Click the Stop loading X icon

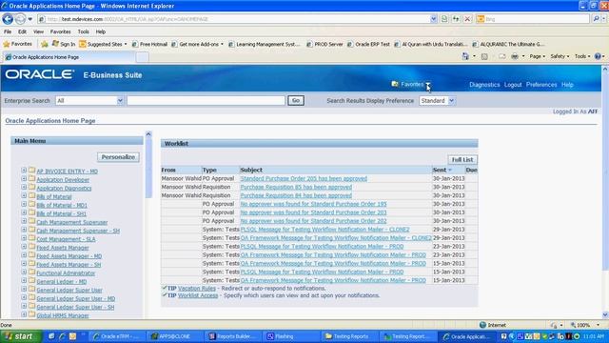[467, 19]
